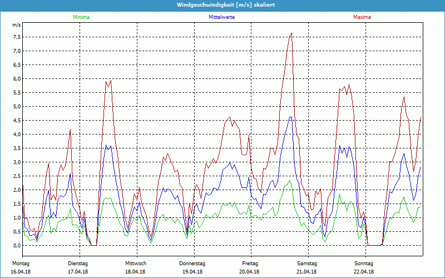Click the Sonntag day label

364,264
